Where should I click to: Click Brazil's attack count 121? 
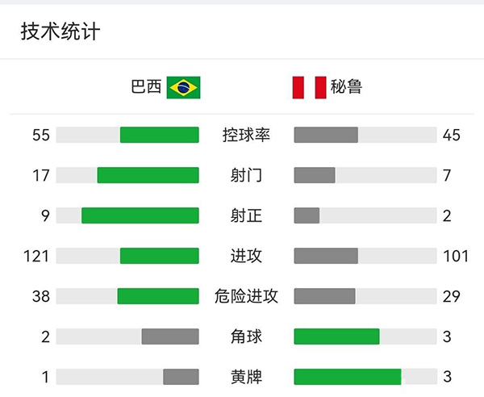36,256
